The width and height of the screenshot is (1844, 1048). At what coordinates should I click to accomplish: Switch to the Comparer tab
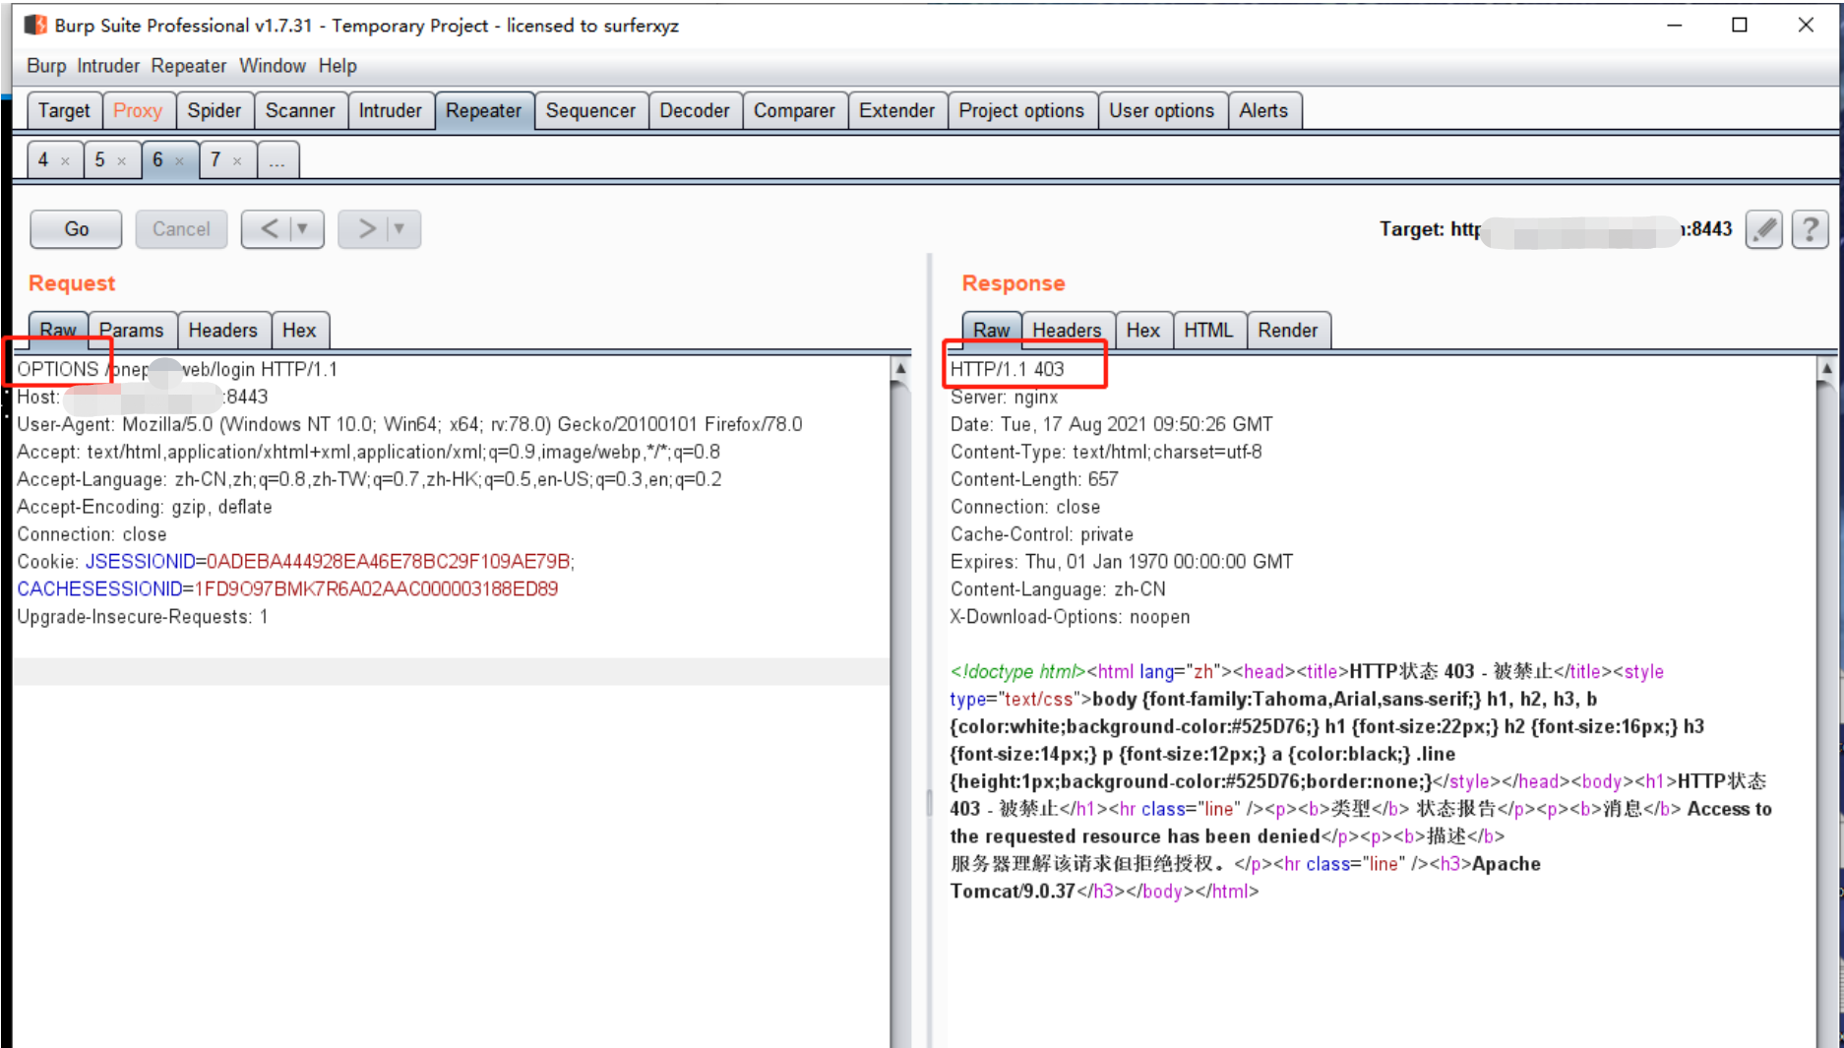coord(794,110)
